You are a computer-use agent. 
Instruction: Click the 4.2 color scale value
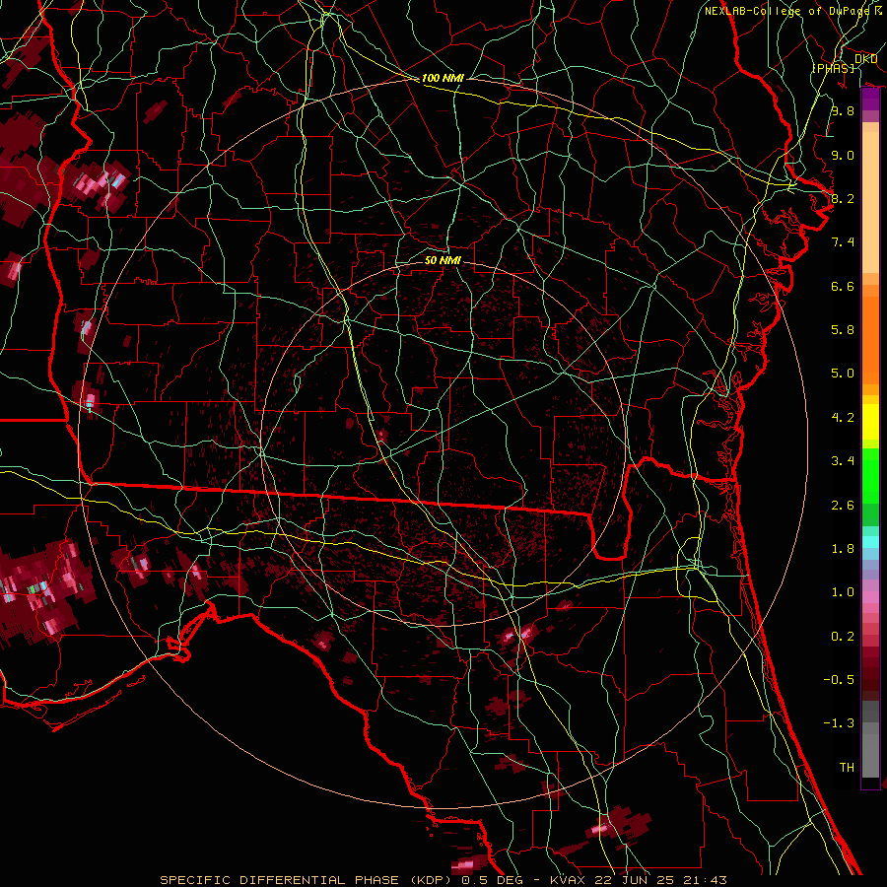click(x=843, y=418)
